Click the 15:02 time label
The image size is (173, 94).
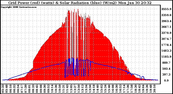point(101,89)
